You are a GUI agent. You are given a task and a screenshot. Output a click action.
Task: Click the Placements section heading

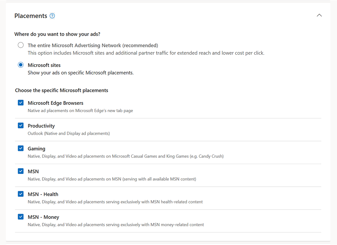click(31, 16)
